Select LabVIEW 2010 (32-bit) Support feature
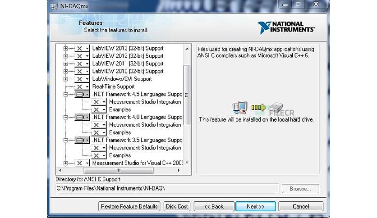 128,71
